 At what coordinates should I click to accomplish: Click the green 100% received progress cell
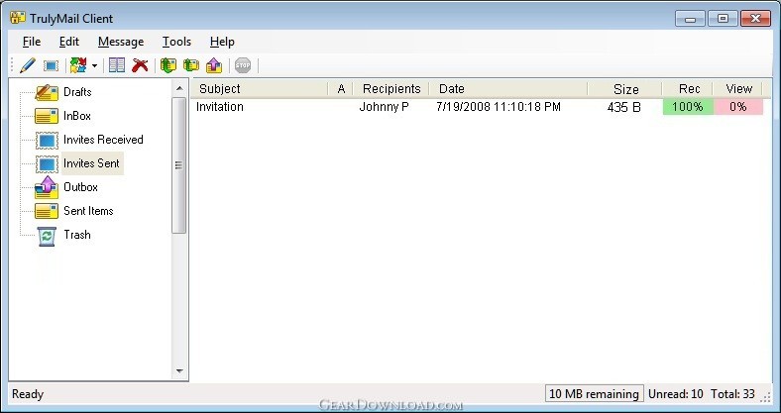(x=688, y=107)
